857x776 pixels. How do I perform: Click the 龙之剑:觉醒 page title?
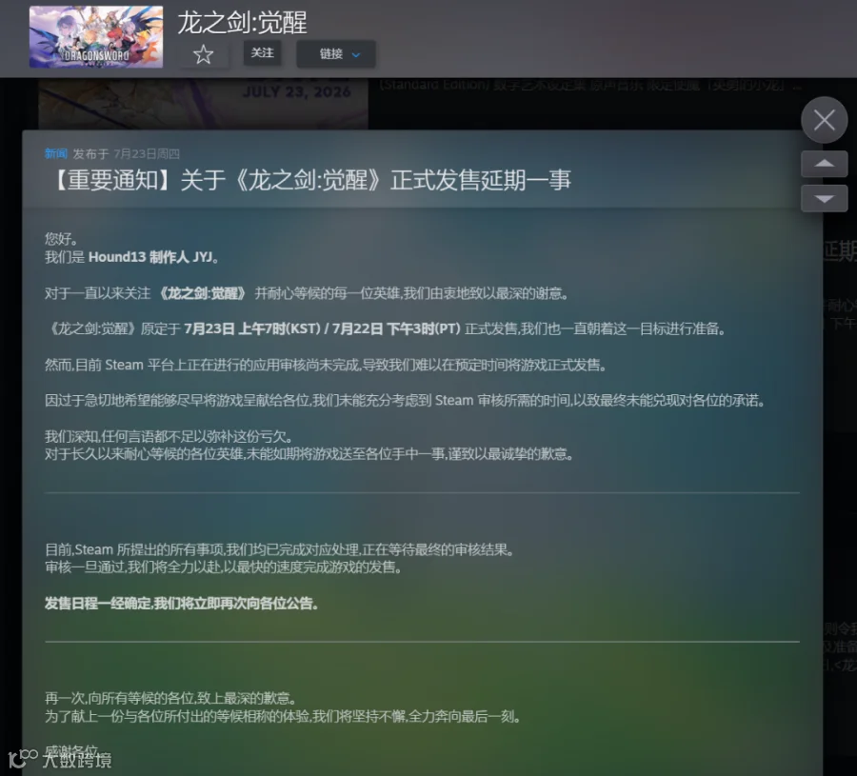(x=242, y=23)
